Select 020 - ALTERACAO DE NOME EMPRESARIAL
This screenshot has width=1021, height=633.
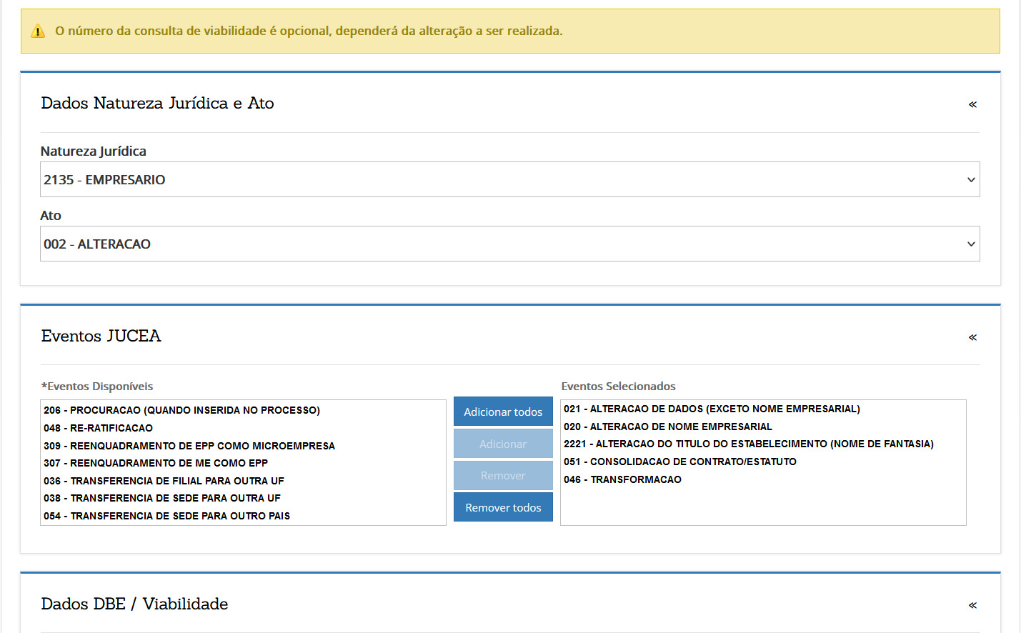pos(763,427)
